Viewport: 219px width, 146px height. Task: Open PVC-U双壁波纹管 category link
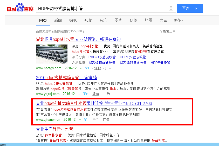tap(102, 57)
